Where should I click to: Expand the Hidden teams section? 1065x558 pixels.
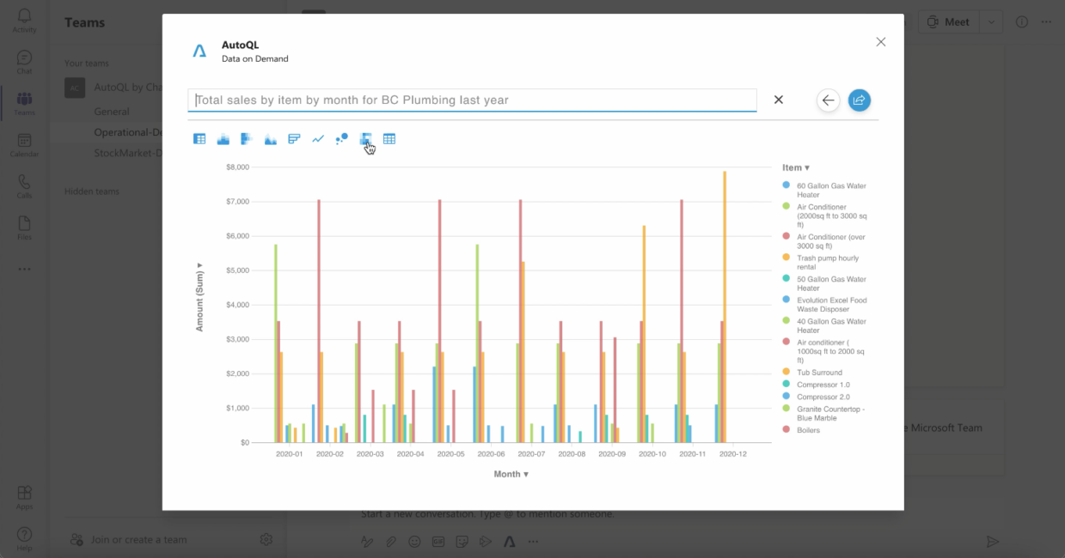point(92,191)
